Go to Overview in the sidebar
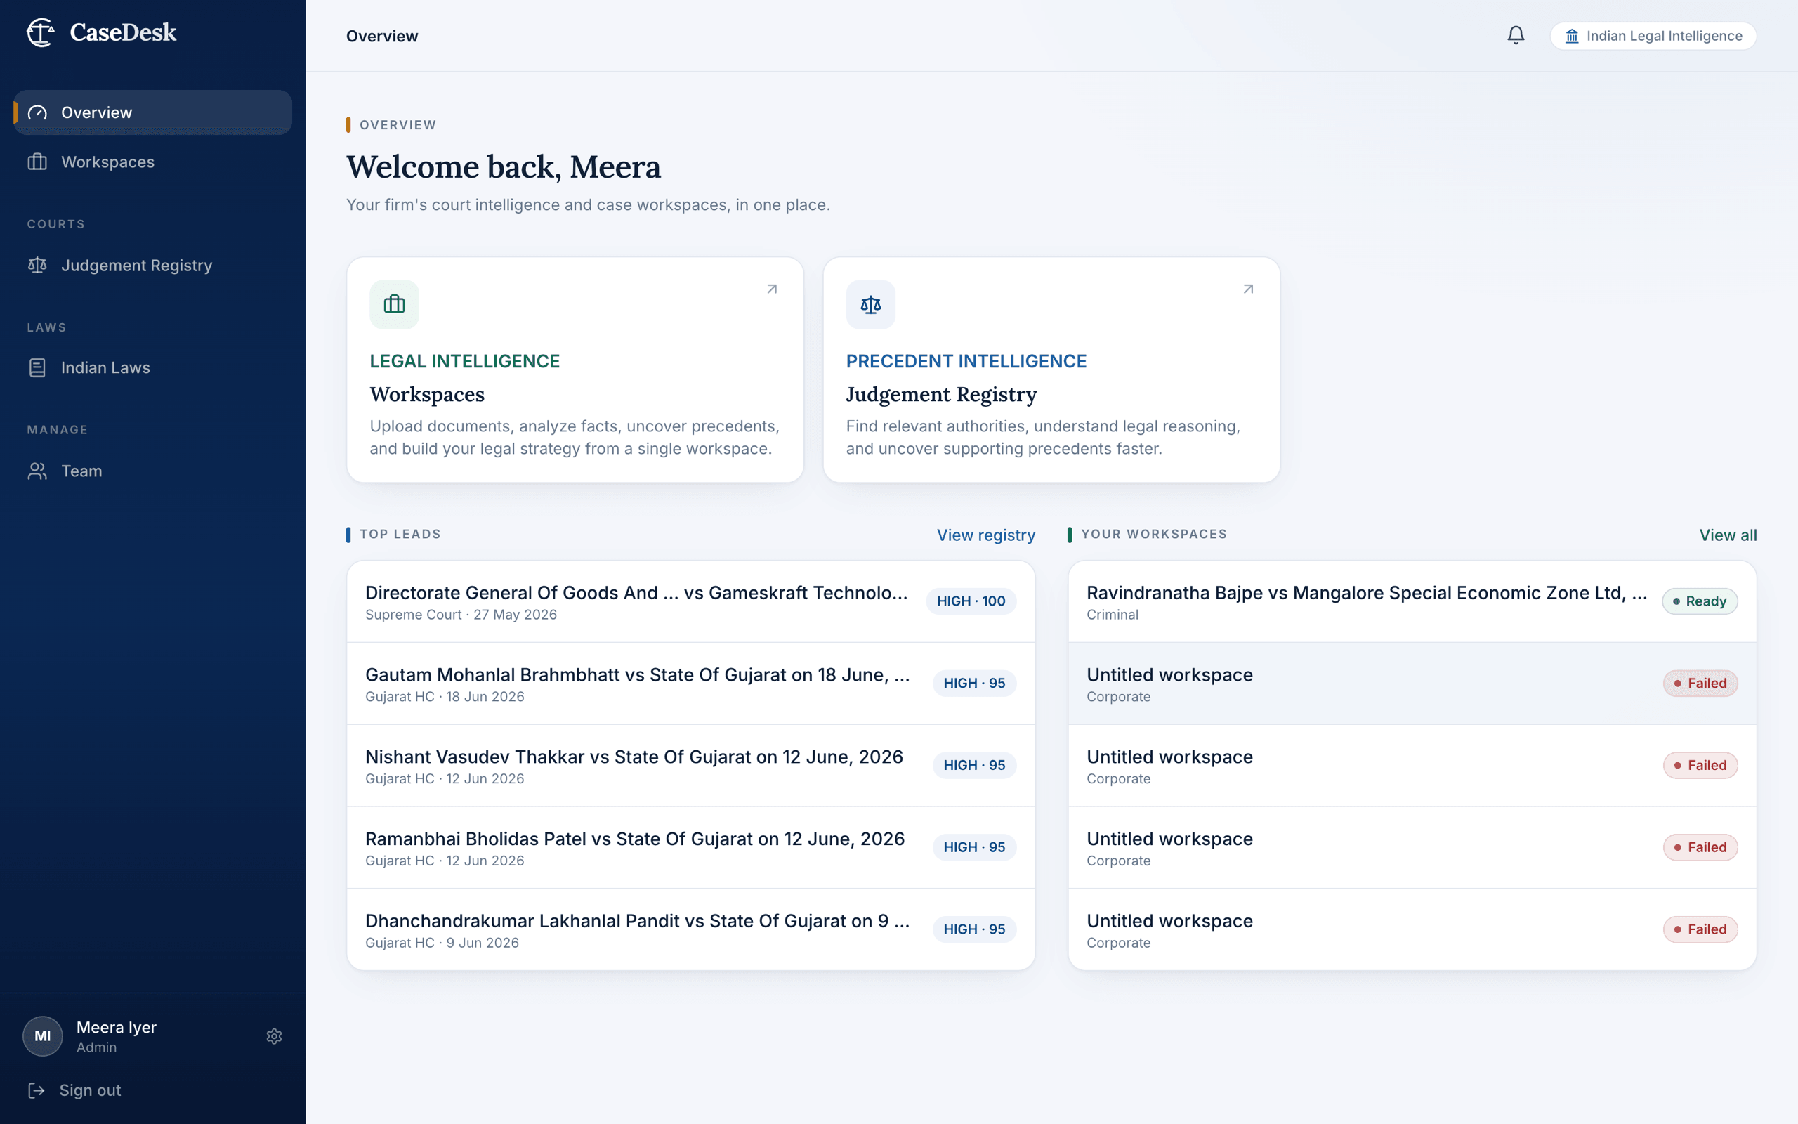1798x1124 pixels. pos(153,112)
